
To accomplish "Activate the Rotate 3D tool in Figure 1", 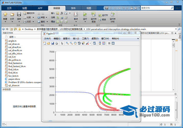I will click(x=79, y=44).
